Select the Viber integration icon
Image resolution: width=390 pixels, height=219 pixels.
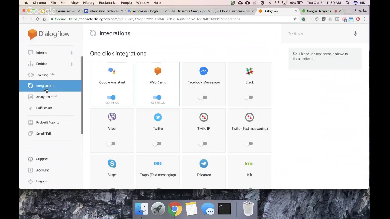(112, 117)
